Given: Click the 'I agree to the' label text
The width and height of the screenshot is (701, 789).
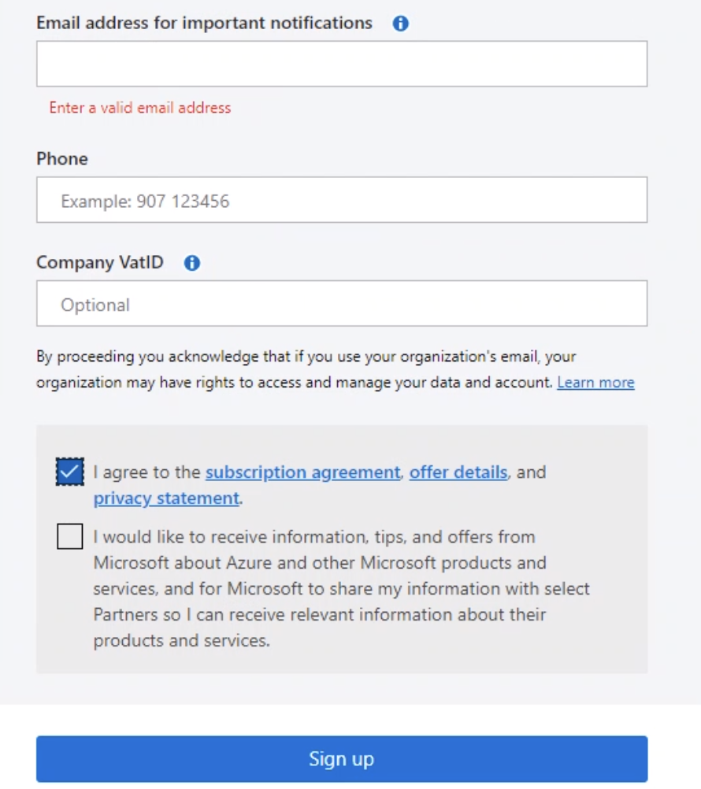Looking at the screenshot, I should click(147, 472).
